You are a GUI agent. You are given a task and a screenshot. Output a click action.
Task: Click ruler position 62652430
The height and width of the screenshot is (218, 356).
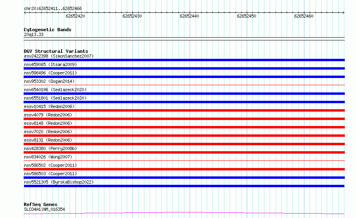pyautogui.click(x=132, y=16)
